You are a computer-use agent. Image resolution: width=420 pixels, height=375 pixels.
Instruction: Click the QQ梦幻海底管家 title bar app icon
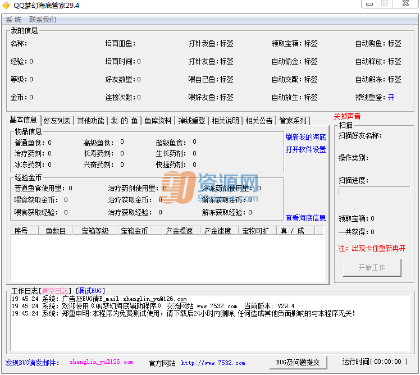[6, 5]
